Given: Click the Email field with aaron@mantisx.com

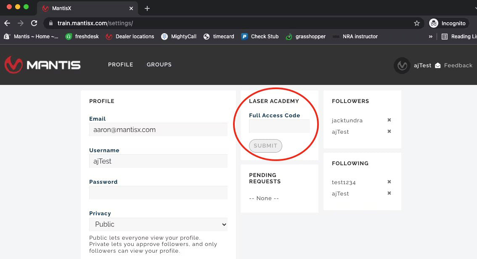Looking at the screenshot, I should (x=158, y=130).
